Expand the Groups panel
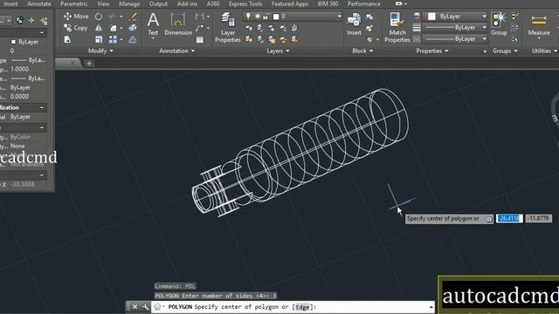Viewport: 559px width, 314px height. point(505,51)
